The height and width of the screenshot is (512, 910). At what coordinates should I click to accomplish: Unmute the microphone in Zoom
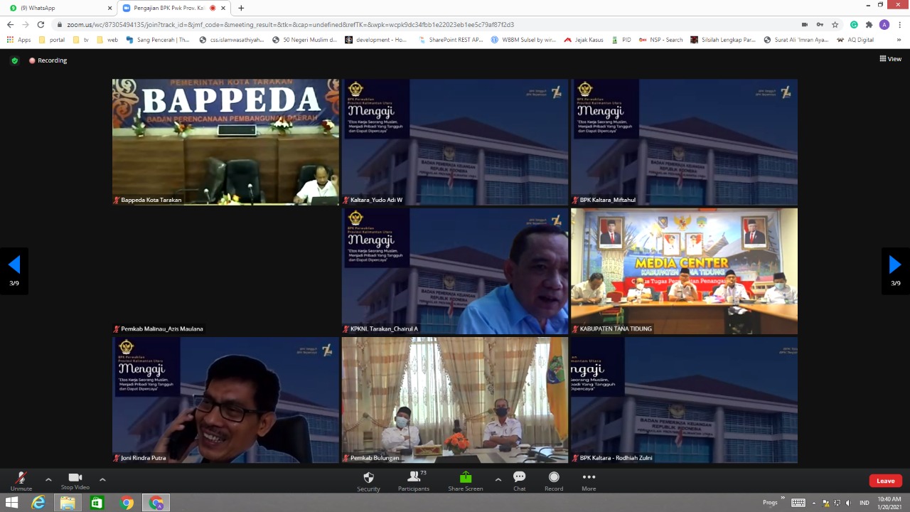[x=21, y=479]
